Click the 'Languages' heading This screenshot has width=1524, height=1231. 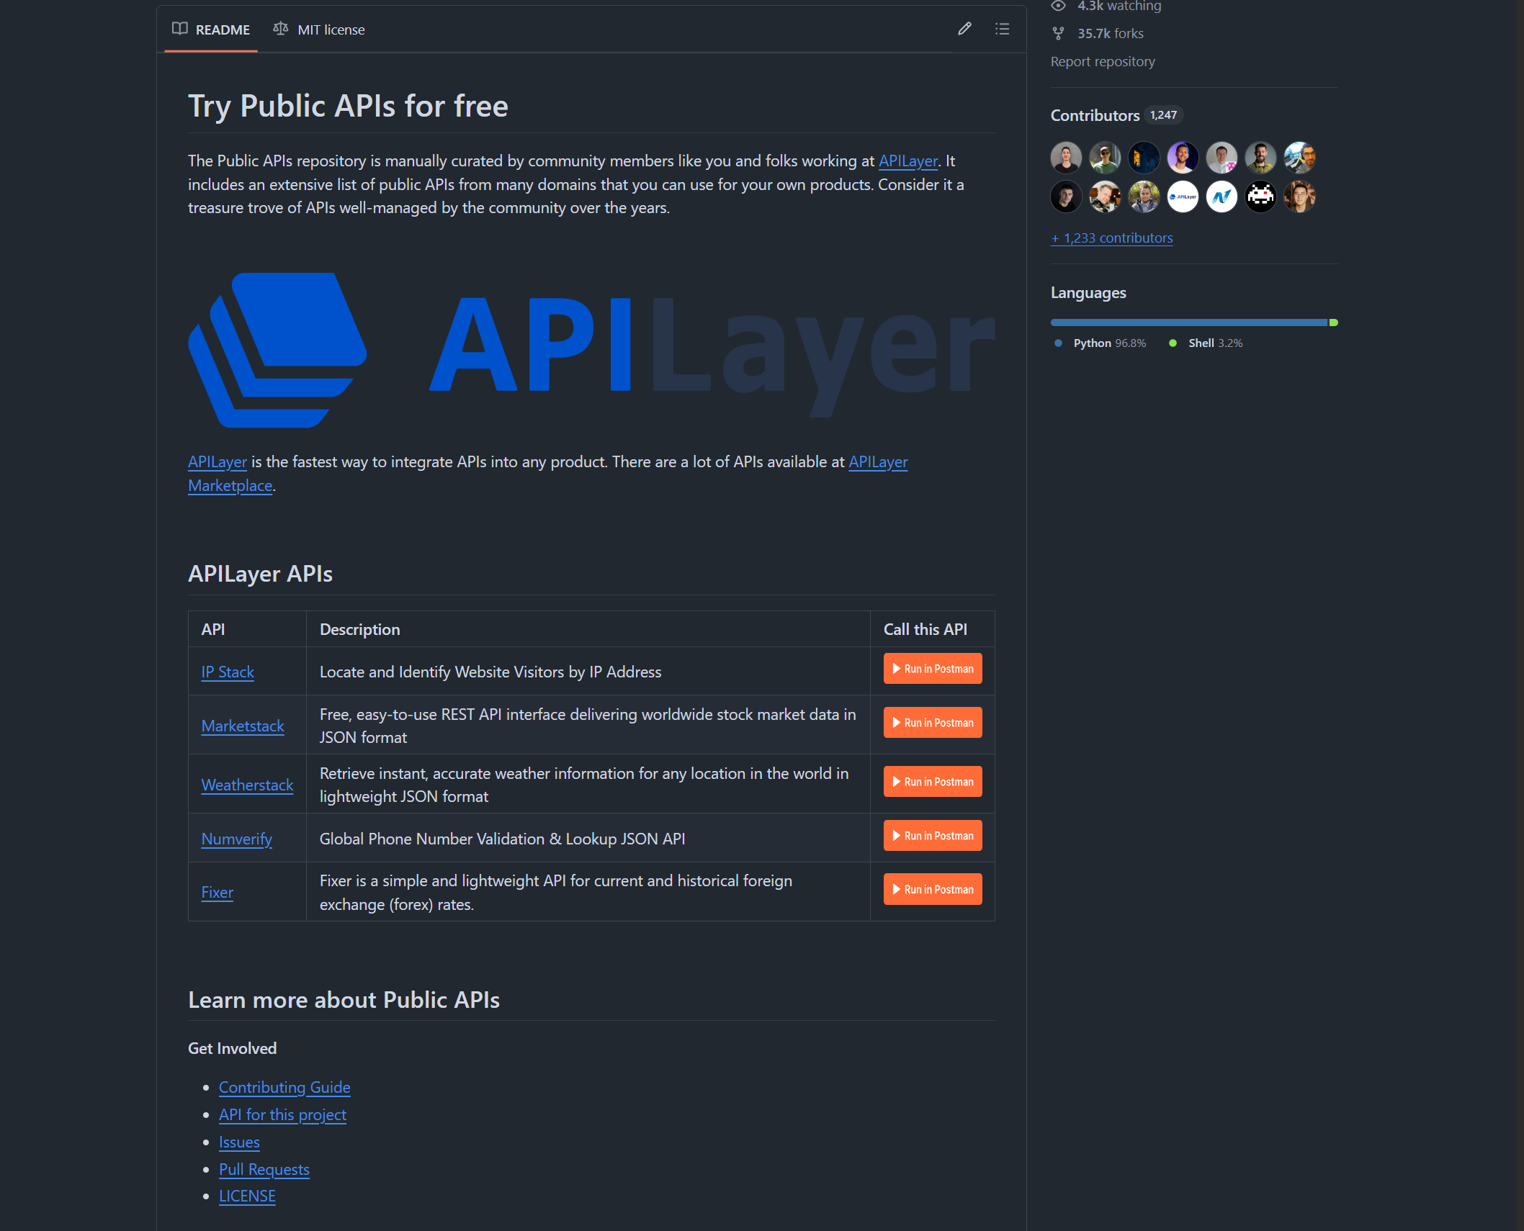(x=1088, y=293)
